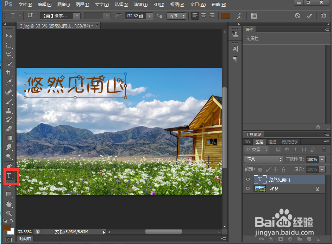The image size is (332, 244).
Task: Select the Zoom tool
Action: [x=9, y=213]
